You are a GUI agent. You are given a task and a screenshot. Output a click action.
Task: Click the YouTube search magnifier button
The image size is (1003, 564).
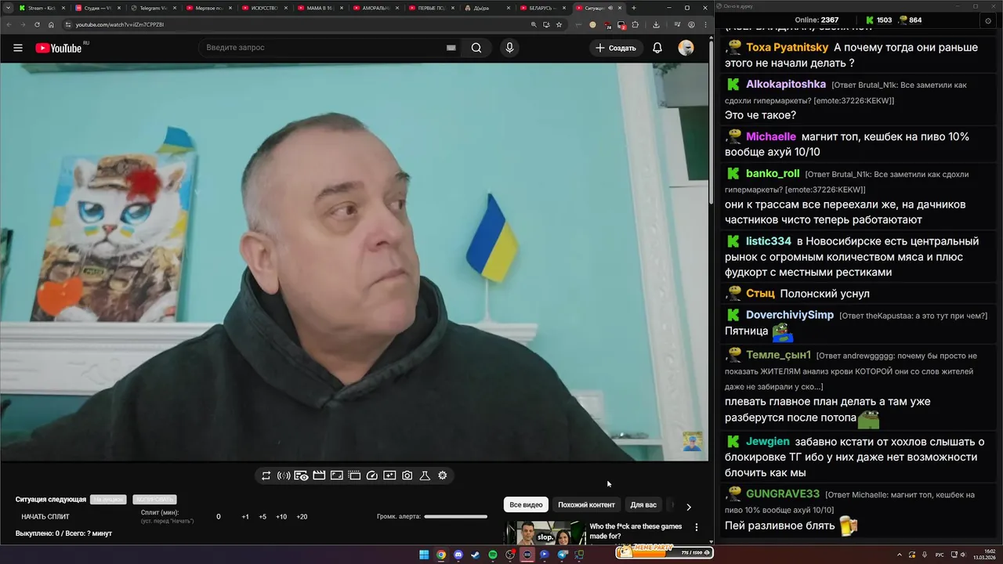pyautogui.click(x=476, y=48)
